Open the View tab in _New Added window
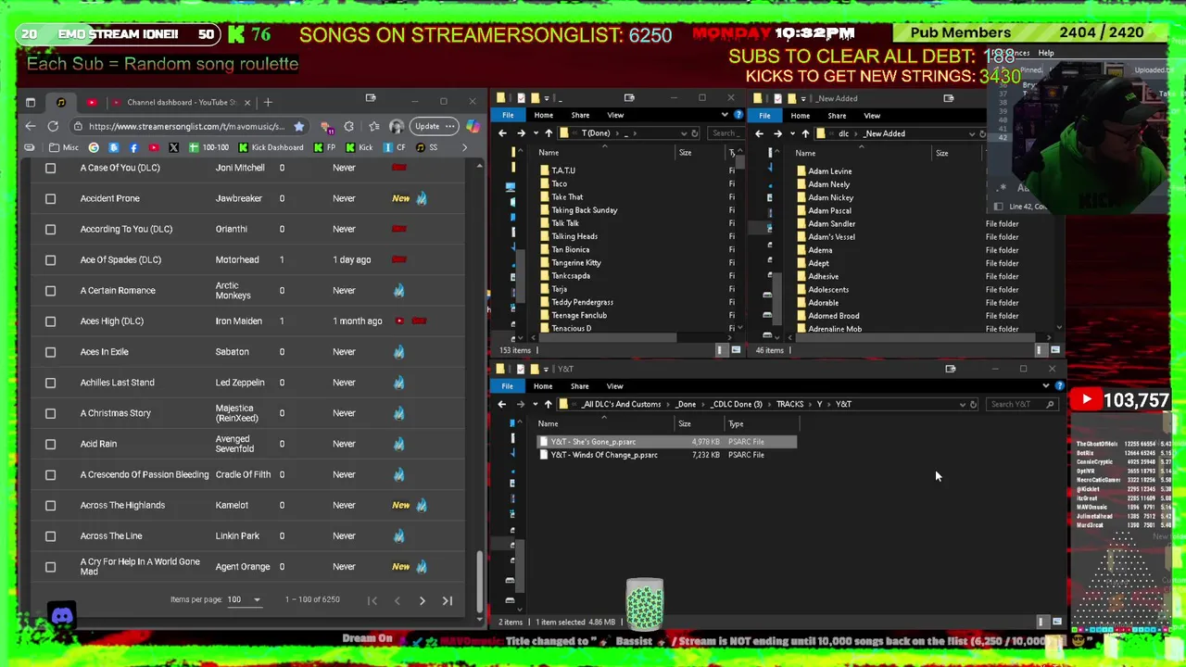1186x667 pixels. [872, 116]
